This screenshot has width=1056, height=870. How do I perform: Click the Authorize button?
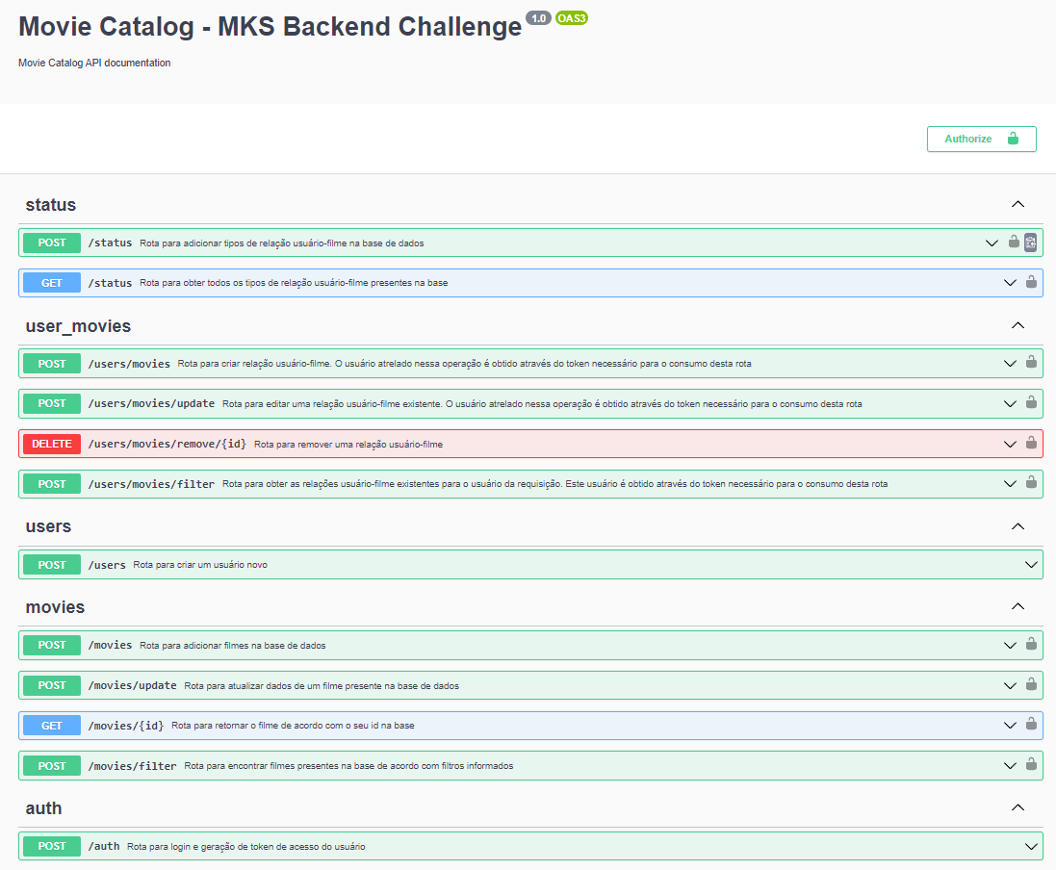click(x=981, y=139)
